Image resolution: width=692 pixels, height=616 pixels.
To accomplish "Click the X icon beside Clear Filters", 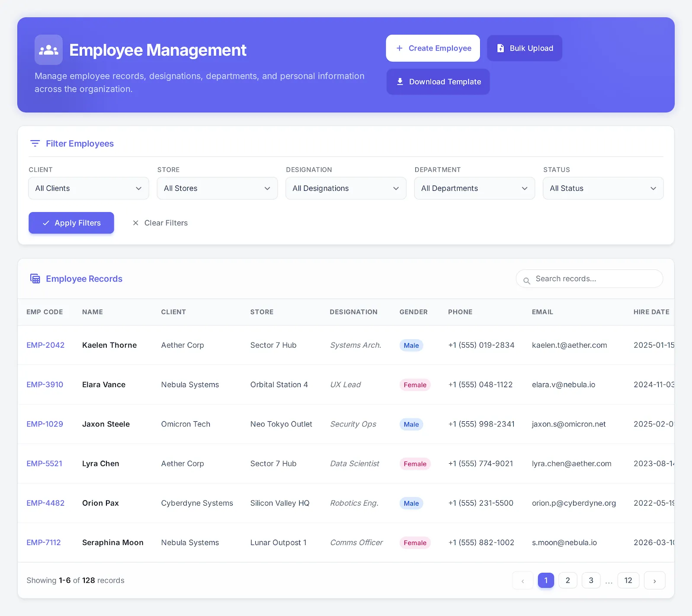I will (135, 223).
